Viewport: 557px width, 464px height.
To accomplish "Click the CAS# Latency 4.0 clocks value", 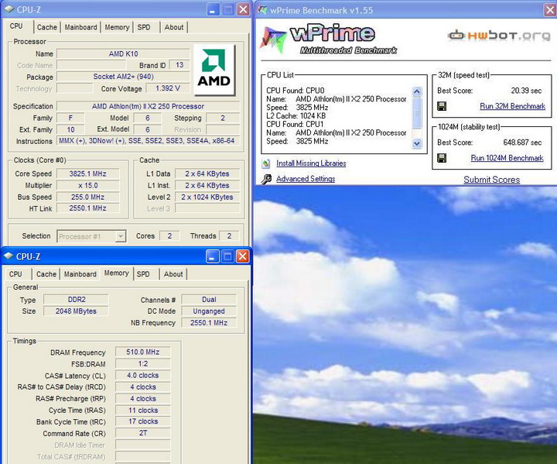I will coord(143,376).
